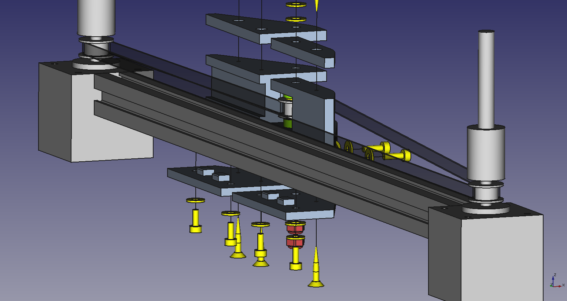The image size is (567, 301).
Task: Select the lowest yellow pointed screw
Action: 316,267
